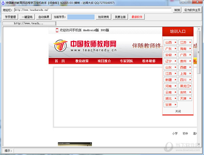Open the IOS版 link
The width and height of the screenshot is (204, 155).
[x=105, y=30]
